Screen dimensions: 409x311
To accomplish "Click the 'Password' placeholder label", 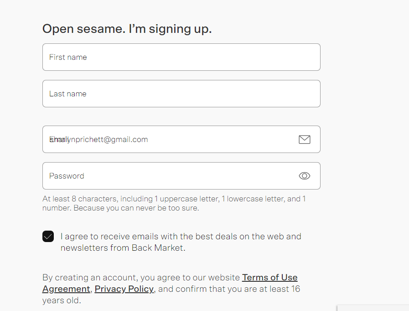I will 67,176.
